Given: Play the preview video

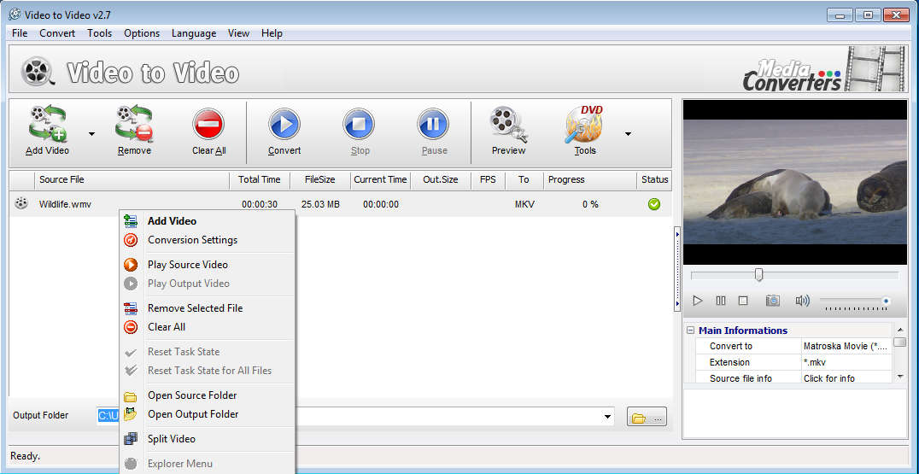Looking at the screenshot, I should click(x=698, y=301).
